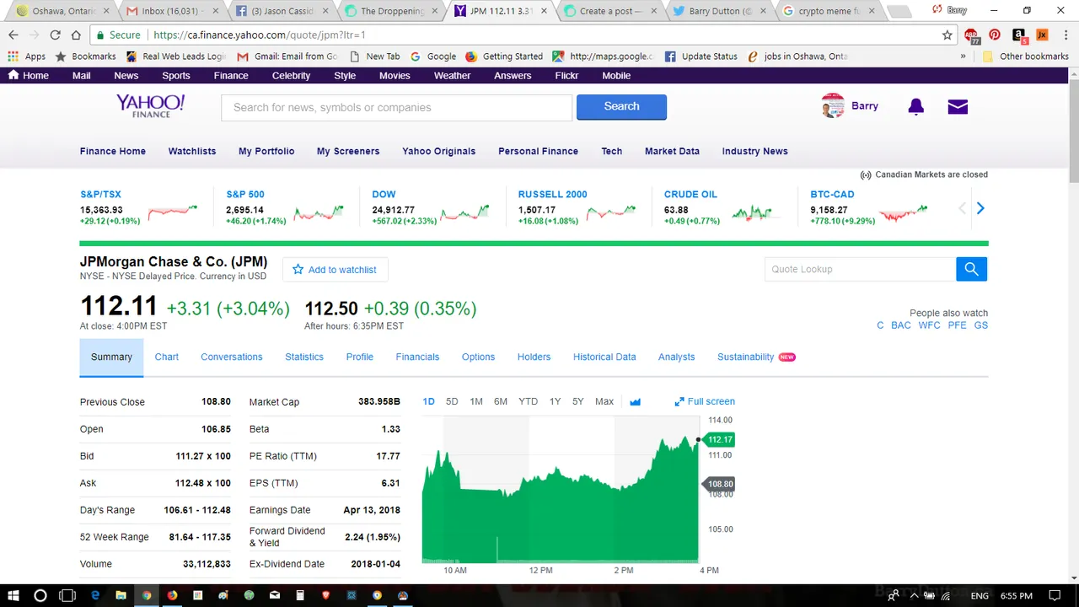Select the 5Y chart range
The height and width of the screenshot is (607, 1079).
pos(577,401)
